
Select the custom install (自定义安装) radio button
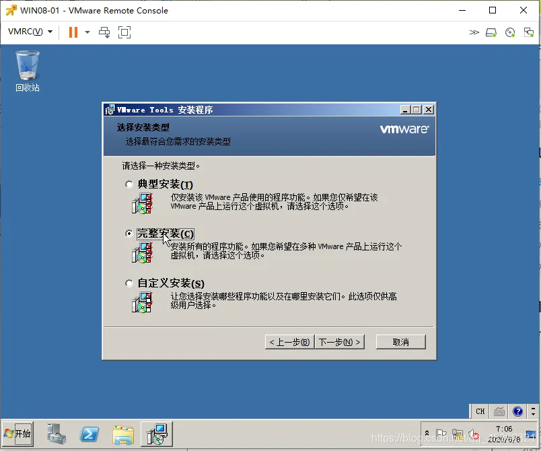point(129,283)
